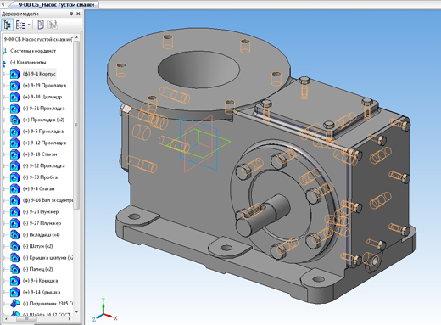This screenshot has height=325, width=441.
Task: Click the 9-33 Пробка component icon
Action: point(14,177)
